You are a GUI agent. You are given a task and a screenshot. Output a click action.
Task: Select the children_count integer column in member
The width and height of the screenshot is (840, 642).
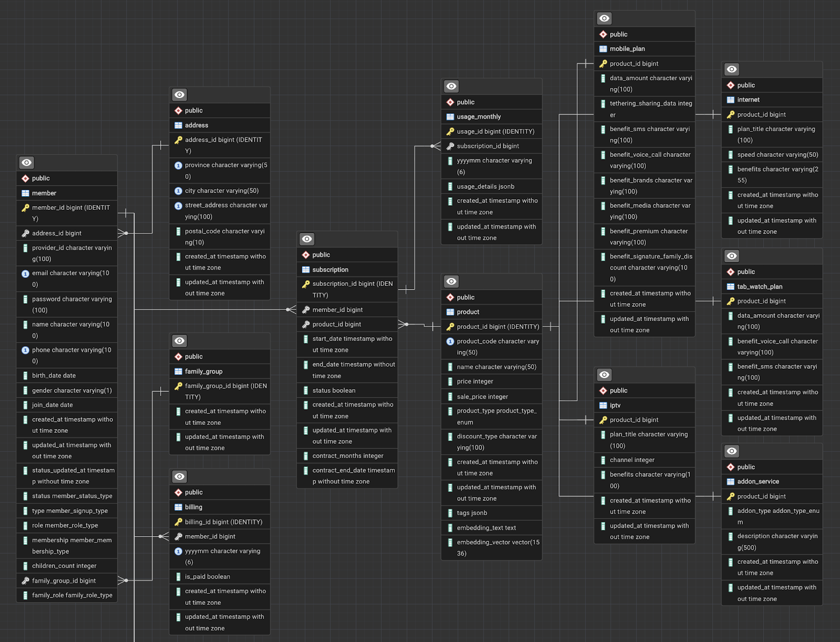(x=64, y=566)
